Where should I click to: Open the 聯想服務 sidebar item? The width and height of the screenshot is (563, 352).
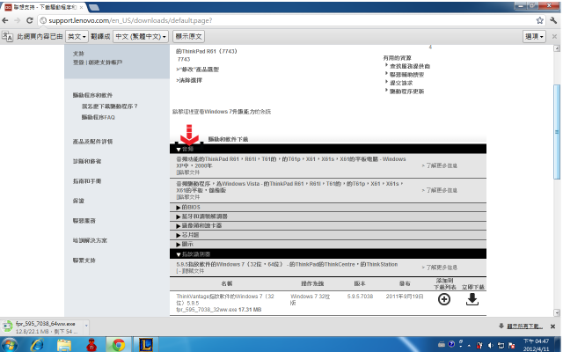pos(84,221)
